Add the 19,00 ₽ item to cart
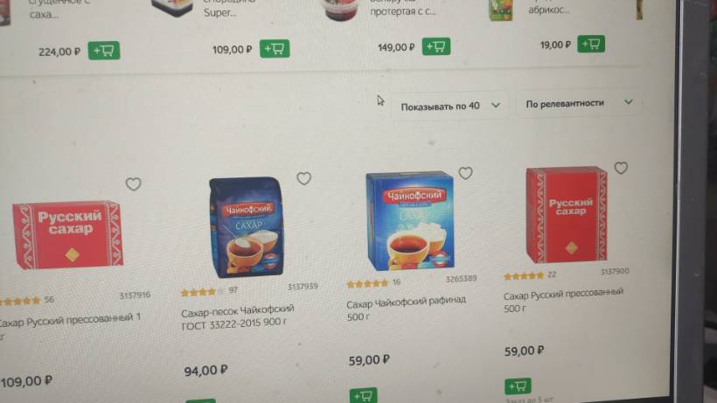717x403 pixels. (591, 44)
